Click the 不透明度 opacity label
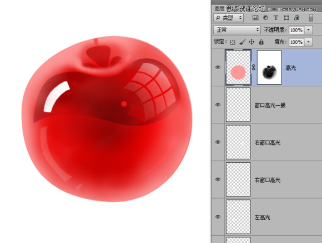The height and width of the screenshot is (243, 322). [275, 30]
